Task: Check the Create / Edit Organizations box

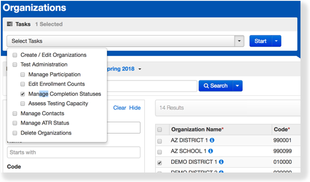Action: point(15,55)
